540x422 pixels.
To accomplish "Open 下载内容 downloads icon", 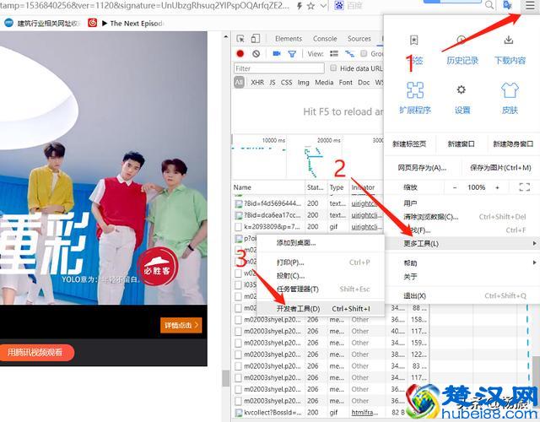I will pyautogui.click(x=509, y=40).
